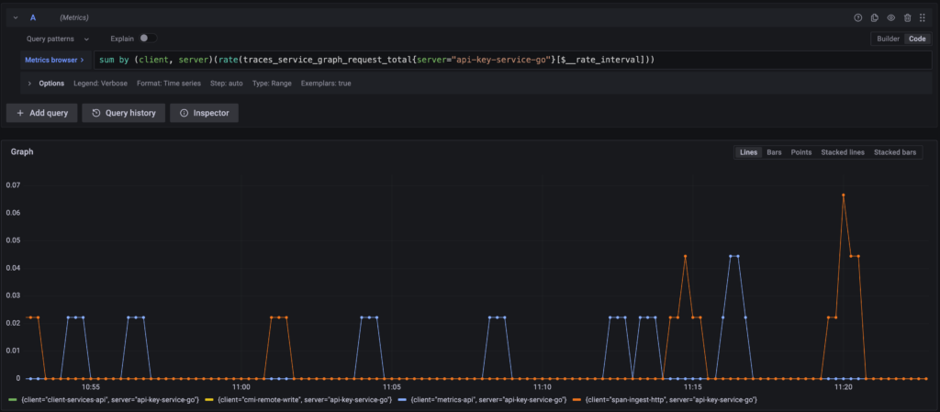Click yellow cmi-remote-write legend swatch
This screenshot has width=940, height=412.
209,399
